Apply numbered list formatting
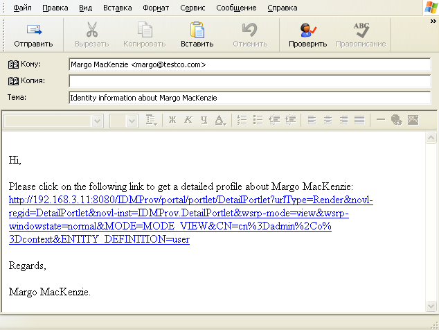 (242, 120)
